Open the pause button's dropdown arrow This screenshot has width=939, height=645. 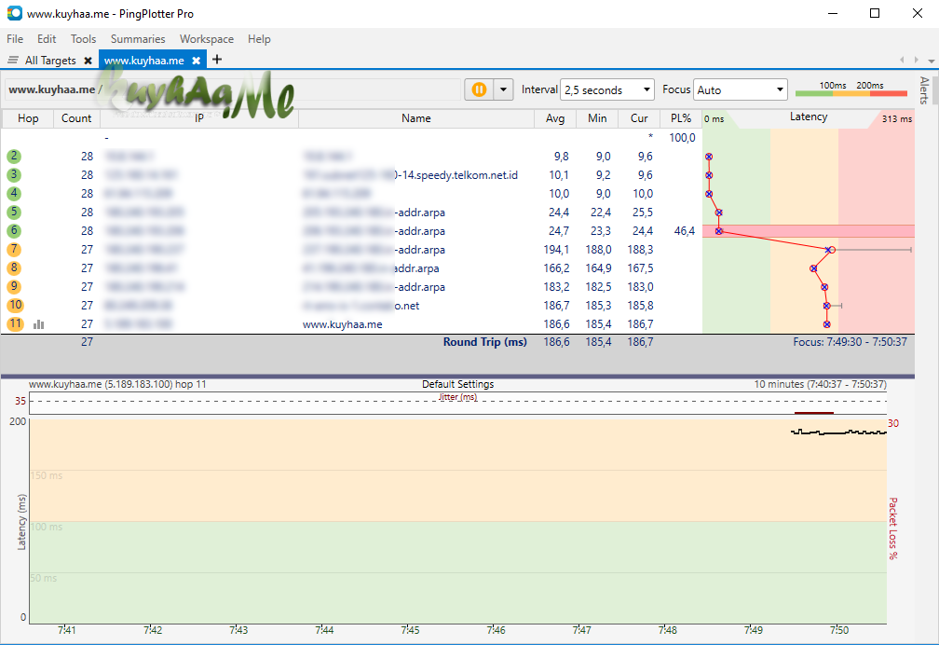pos(504,89)
